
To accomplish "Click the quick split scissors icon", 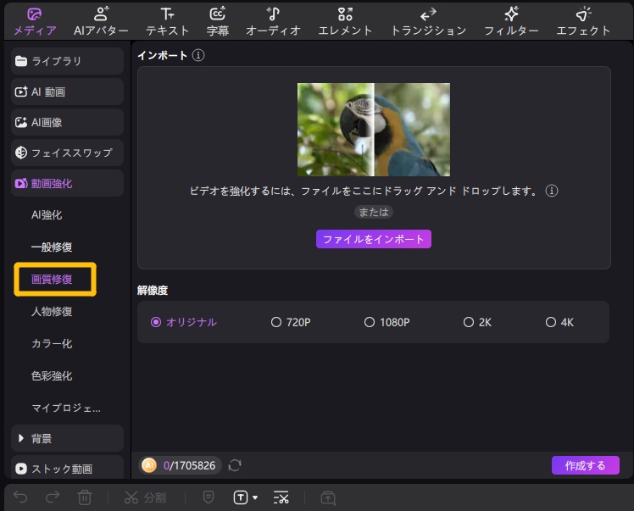I will coord(281,497).
